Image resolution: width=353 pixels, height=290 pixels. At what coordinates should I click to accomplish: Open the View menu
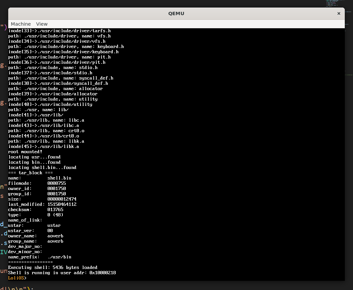coord(42,24)
